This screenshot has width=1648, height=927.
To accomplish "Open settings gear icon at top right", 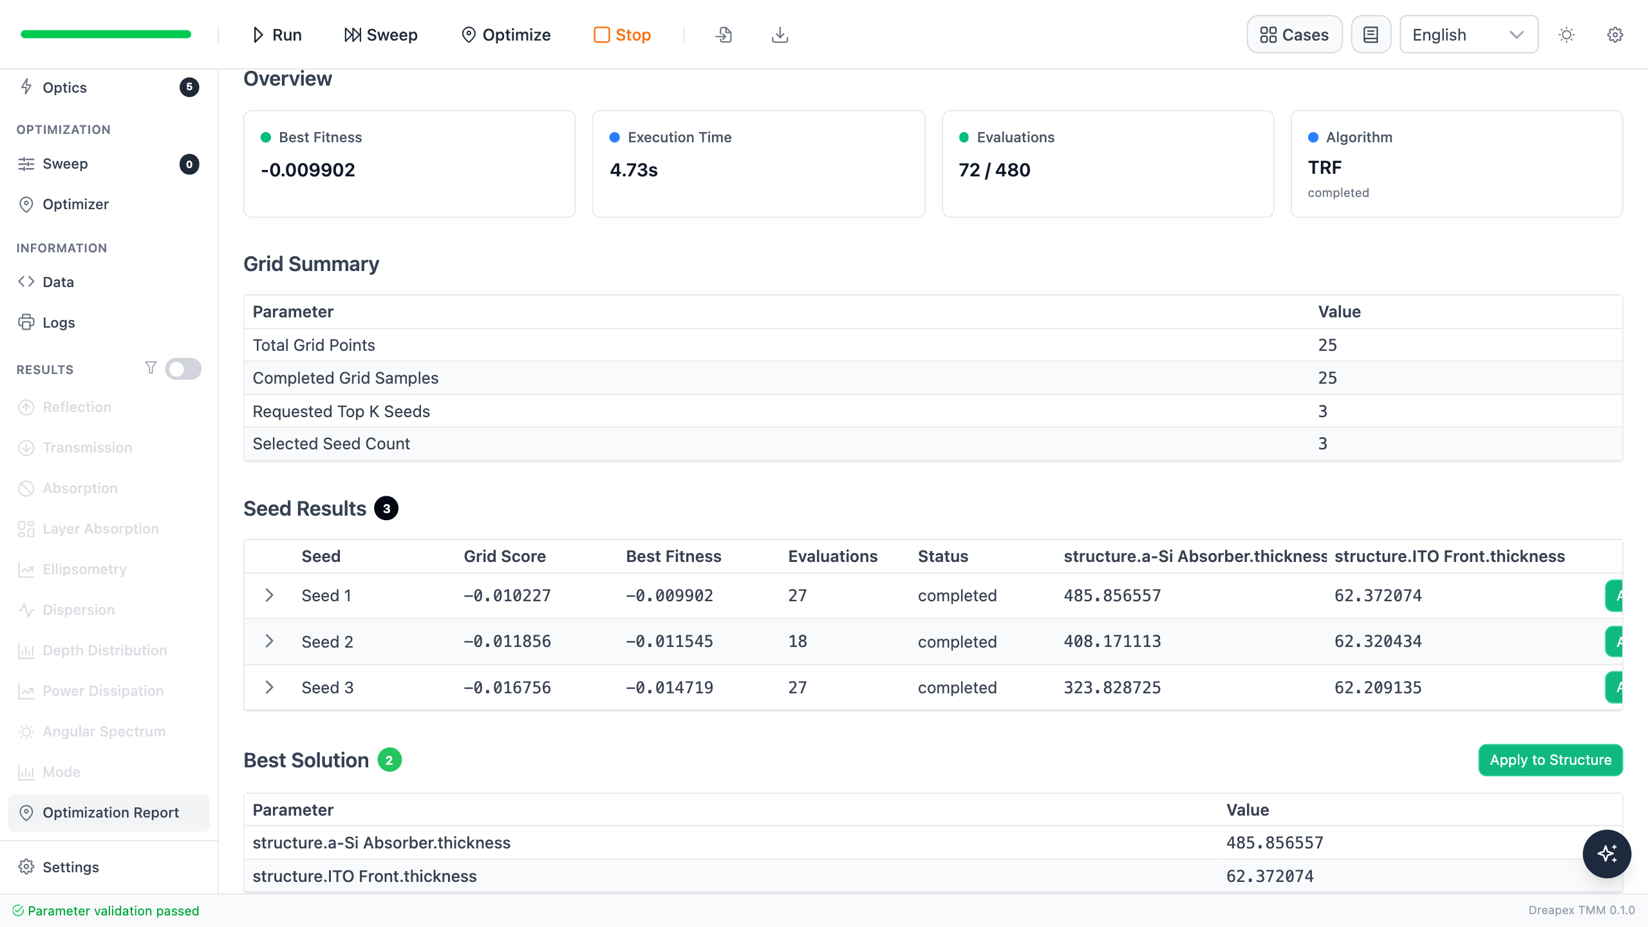I will coord(1615,35).
